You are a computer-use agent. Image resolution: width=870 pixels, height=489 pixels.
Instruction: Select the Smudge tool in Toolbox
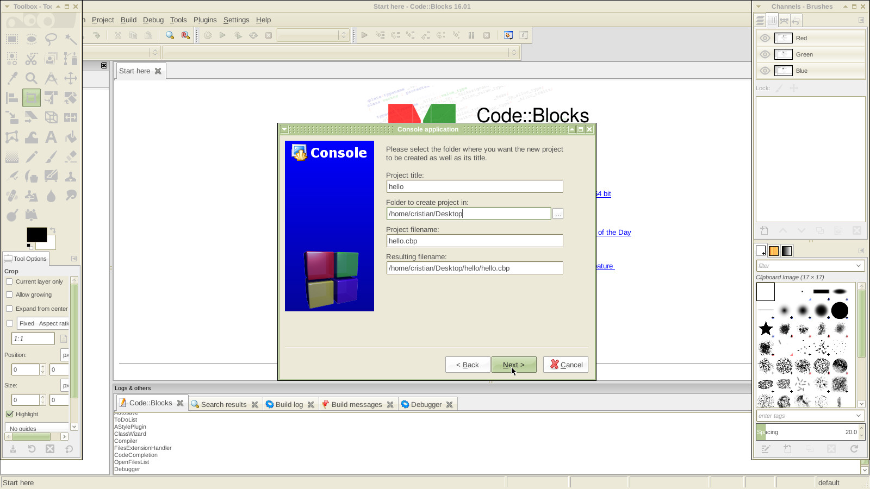[71, 196]
